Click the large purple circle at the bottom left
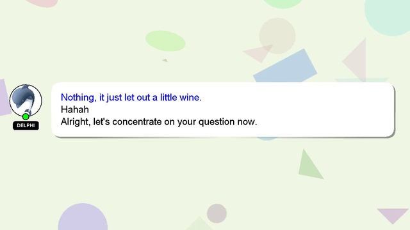 (x=83, y=217)
